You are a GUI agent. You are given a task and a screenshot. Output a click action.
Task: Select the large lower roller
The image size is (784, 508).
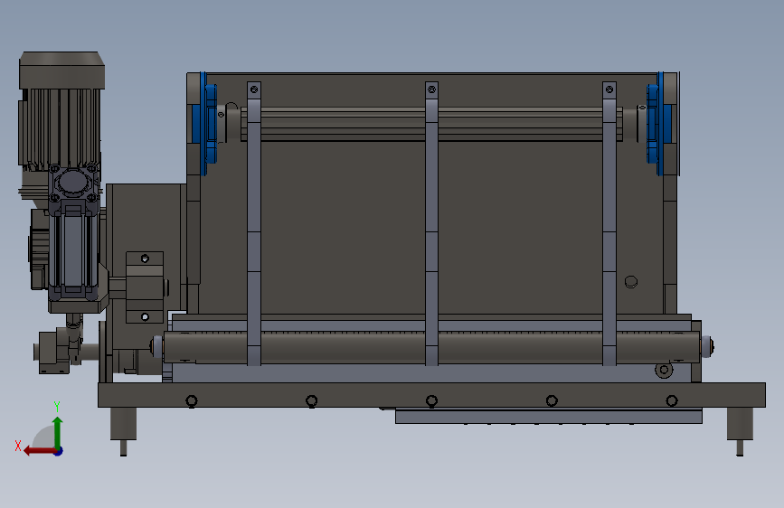431,347
